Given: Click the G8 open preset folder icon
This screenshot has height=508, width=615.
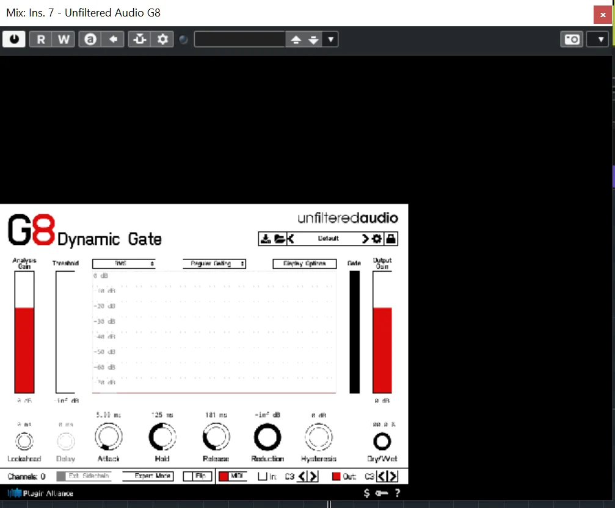Looking at the screenshot, I should click(280, 239).
